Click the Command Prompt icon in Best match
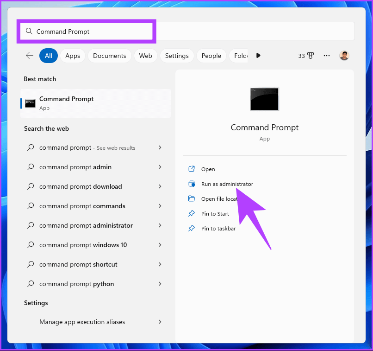The height and width of the screenshot is (351, 373). [30, 103]
